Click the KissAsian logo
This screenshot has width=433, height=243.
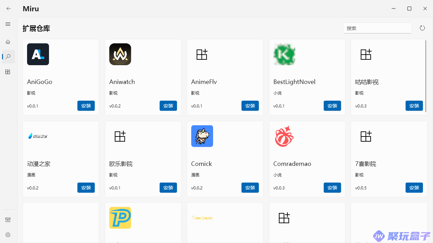coord(202,218)
